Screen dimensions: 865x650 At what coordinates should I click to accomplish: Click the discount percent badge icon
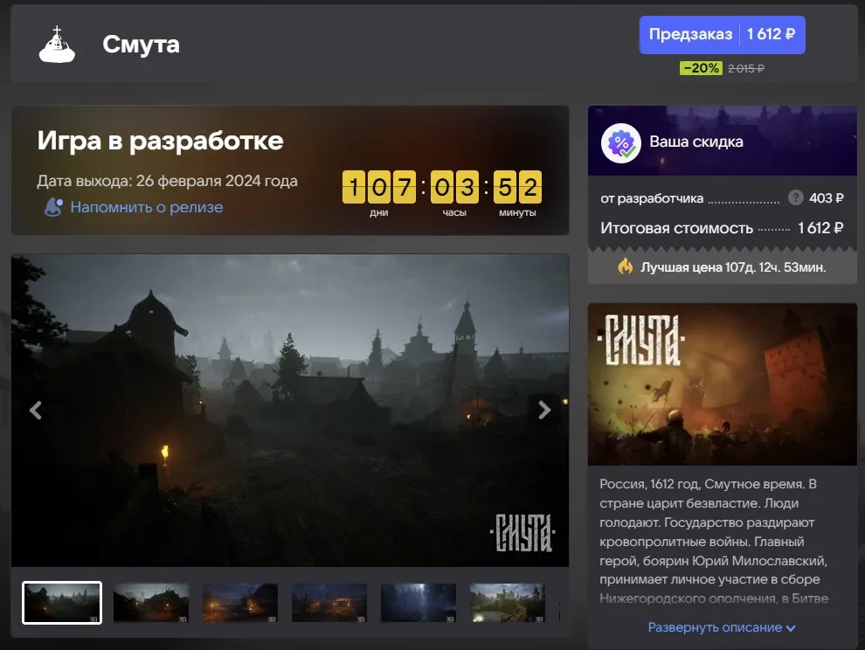click(x=620, y=143)
